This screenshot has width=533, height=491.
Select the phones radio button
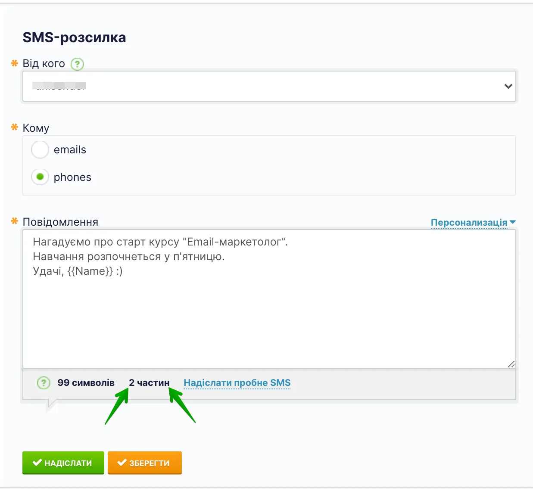tap(40, 177)
